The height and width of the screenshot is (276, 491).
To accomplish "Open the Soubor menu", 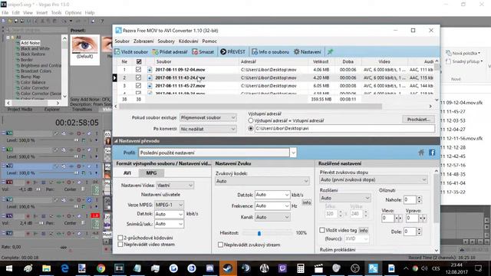I will click(x=122, y=41).
